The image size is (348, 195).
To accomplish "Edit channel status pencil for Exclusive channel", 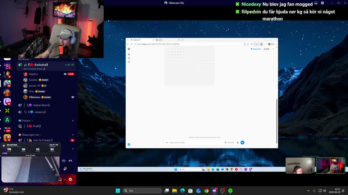I will pyautogui.click(x=44, y=69).
